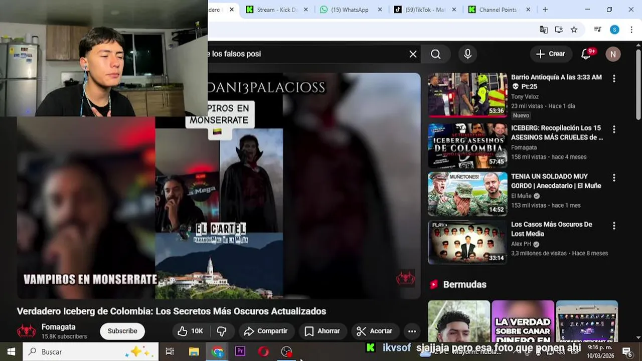The width and height of the screenshot is (642, 361).
Task: Click channel name 'El Muñe'
Action: (x=521, y=196)
